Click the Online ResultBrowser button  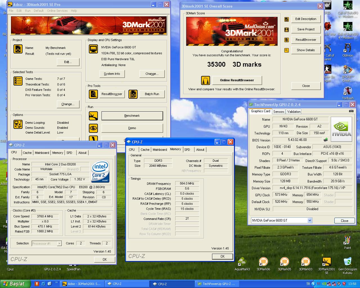pos(237,80)
